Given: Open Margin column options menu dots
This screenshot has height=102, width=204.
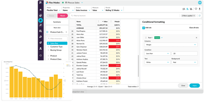Looking at the screenshot, I should 111,22.
